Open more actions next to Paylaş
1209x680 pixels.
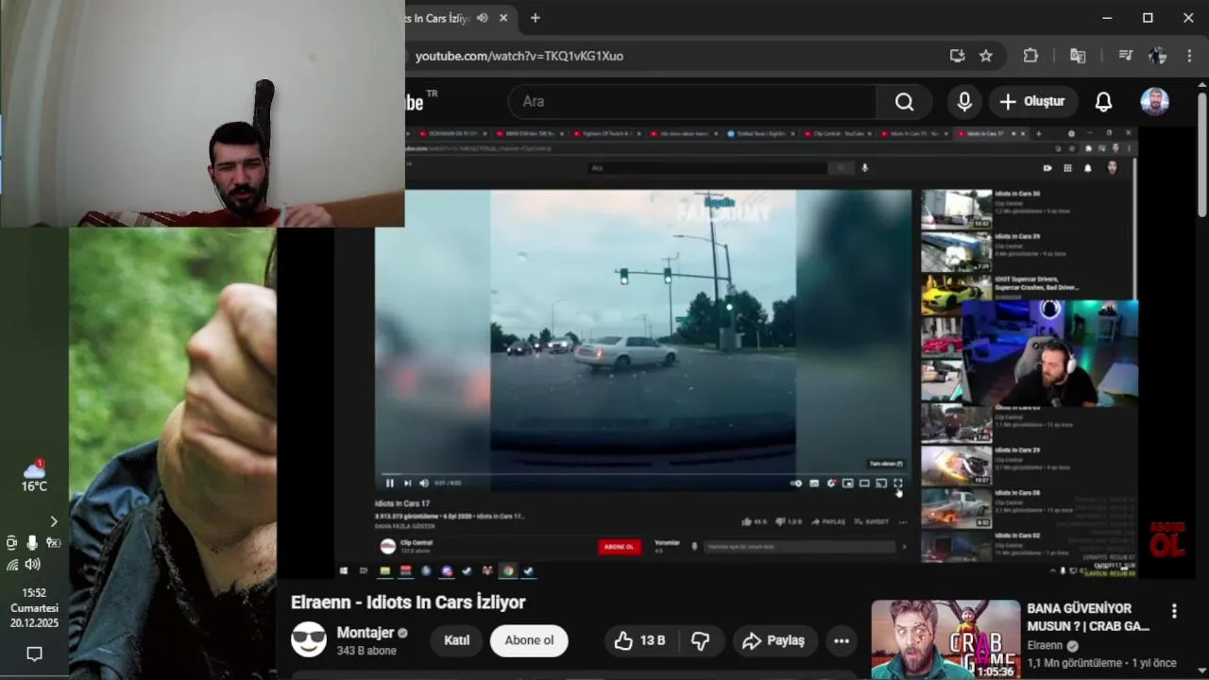coord(842,640)
